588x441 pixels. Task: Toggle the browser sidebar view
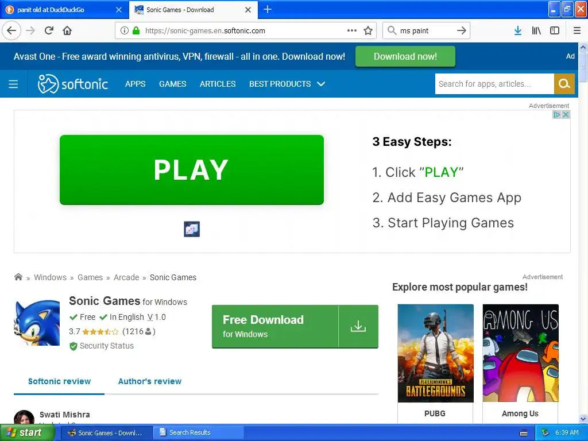pyautogui.click(x=555, y=30)
